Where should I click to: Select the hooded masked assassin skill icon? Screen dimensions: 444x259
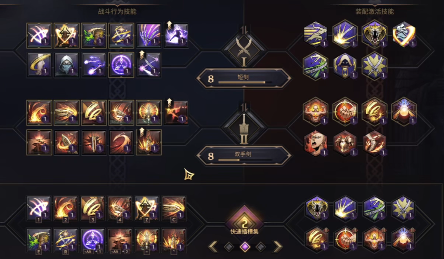66,65
